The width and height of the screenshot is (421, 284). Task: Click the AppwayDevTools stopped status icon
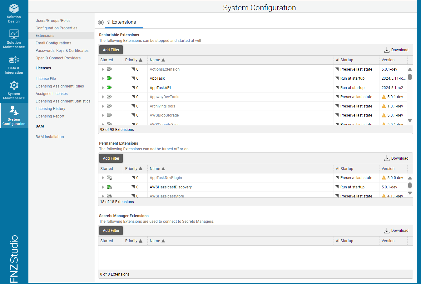pos(109,97)
